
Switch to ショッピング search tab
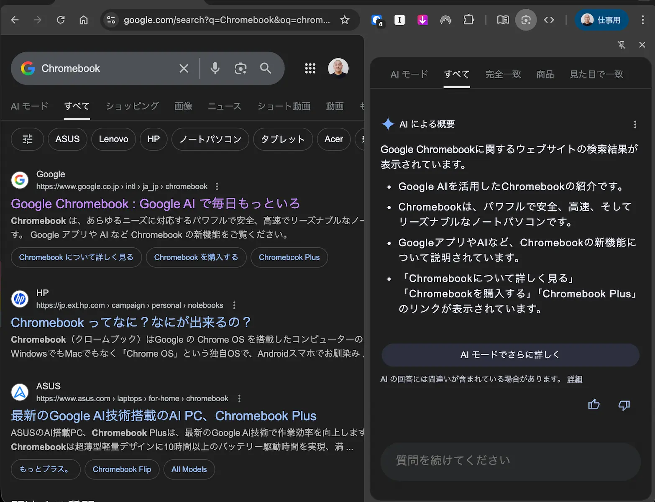(132, 106)
